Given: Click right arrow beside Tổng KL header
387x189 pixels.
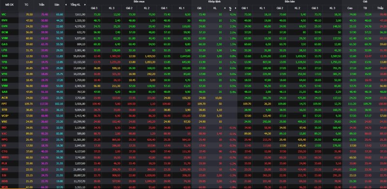Looking at the screenshot, I should click(x=85, y=5).
